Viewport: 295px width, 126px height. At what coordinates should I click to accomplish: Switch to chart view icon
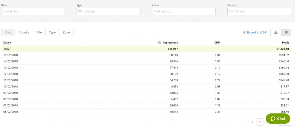[276, 33]
